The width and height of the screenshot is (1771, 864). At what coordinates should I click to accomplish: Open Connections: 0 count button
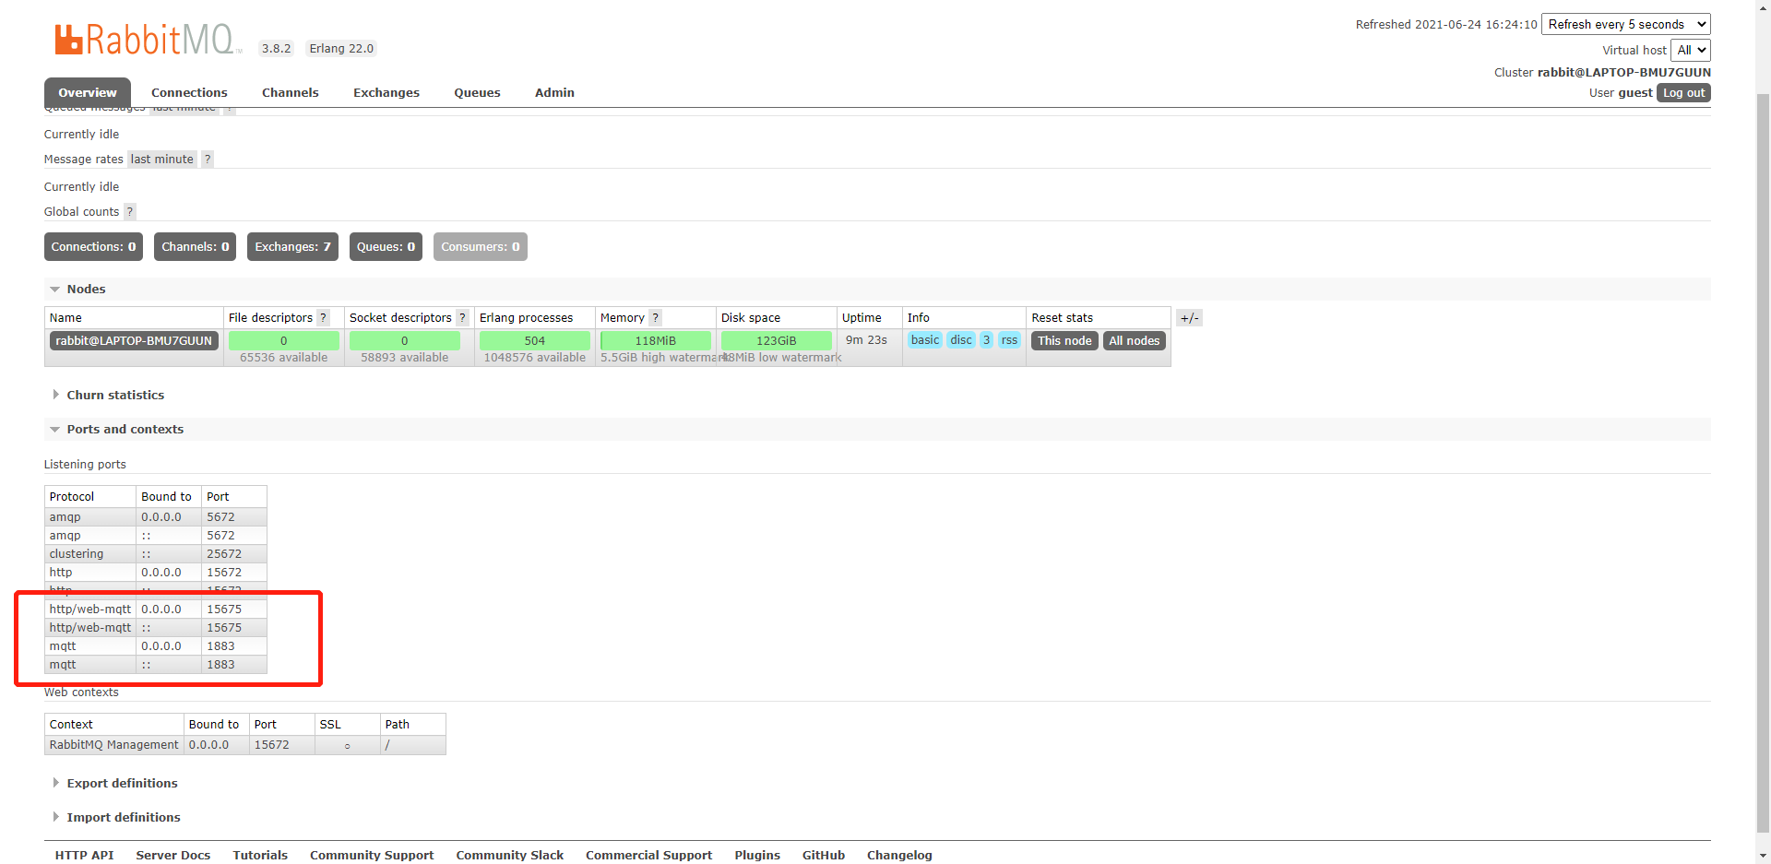click(x=93, y=247)
